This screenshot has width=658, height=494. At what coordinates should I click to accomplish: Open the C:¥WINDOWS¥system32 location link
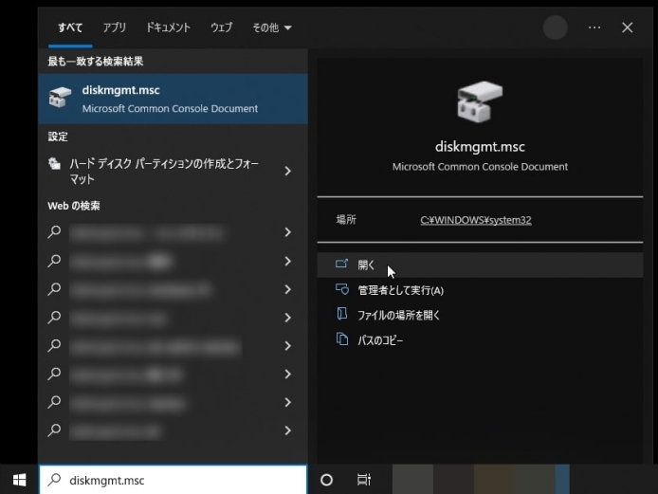(x=476, y=220)
